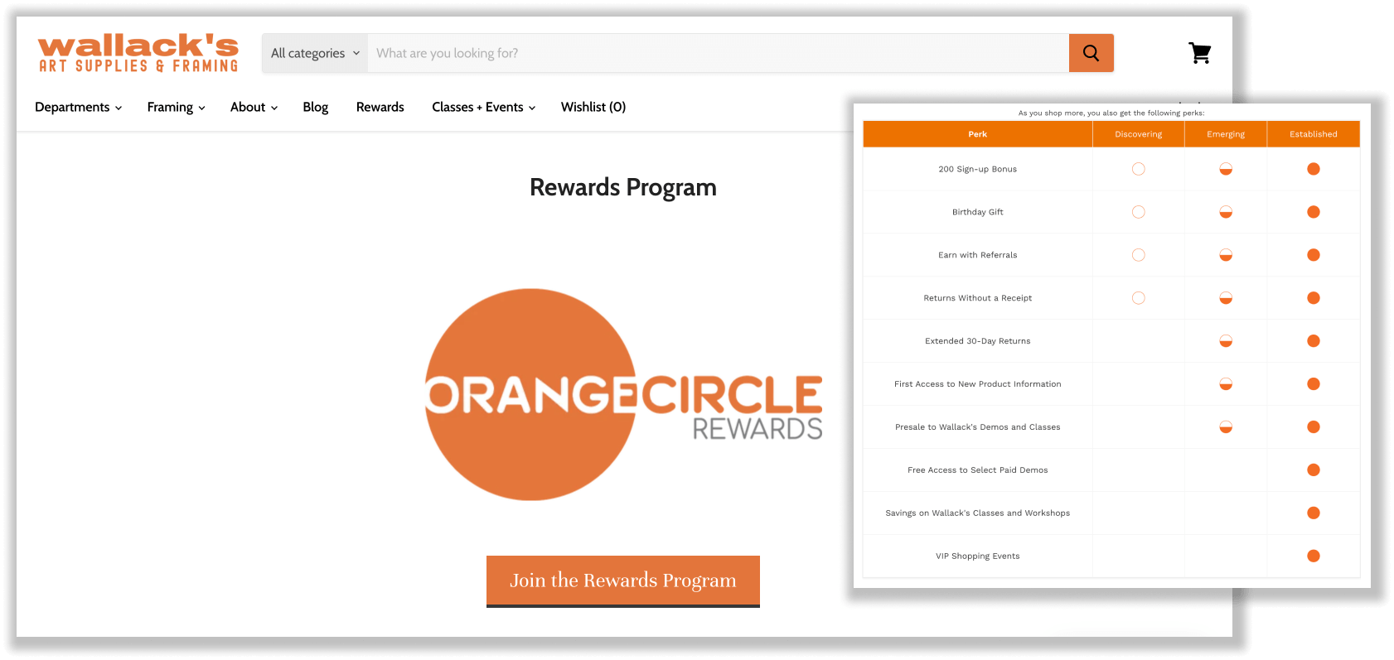Click Join the Rewards Program button
Image resolution: width=1394 pixels, height=660 pixels.
pyautogui.click(x=623, y=581)
